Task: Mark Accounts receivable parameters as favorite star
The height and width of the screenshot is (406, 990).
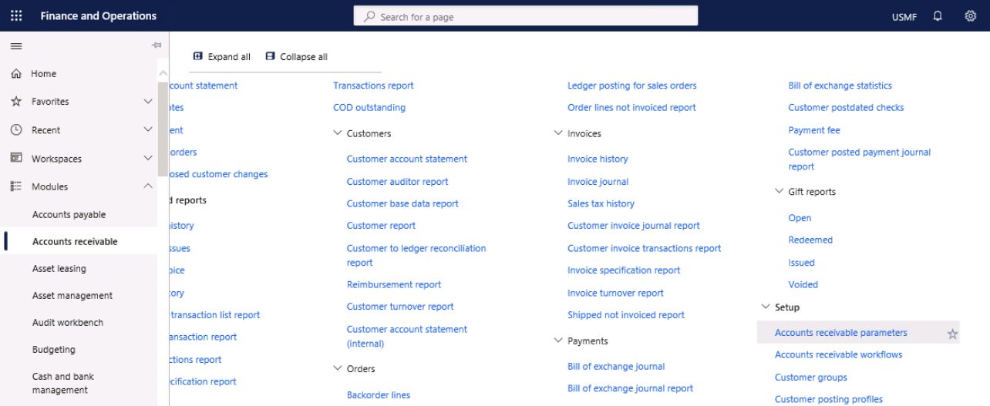Action: click(x=952, y=334)
